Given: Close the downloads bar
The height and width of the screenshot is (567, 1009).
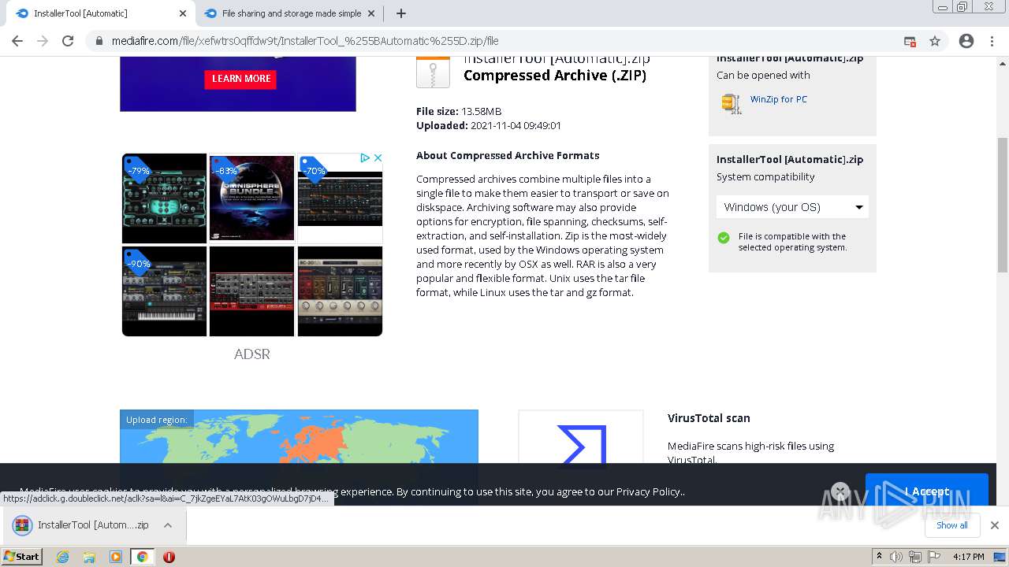Looking at the screenshot, I should point(995,525).
